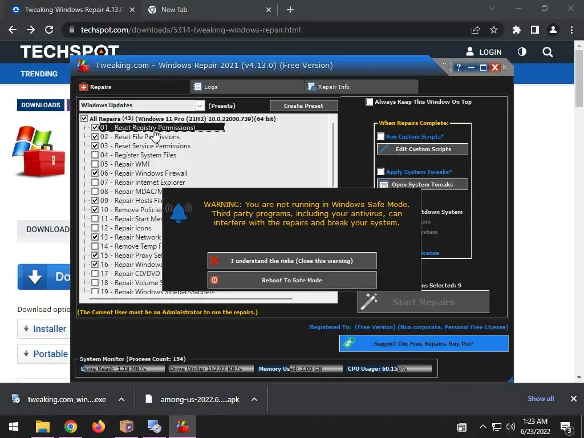This screenshot has width=584, height=438.
Task: Click Reboot To Safe Mode button
Action: point(292,280)
